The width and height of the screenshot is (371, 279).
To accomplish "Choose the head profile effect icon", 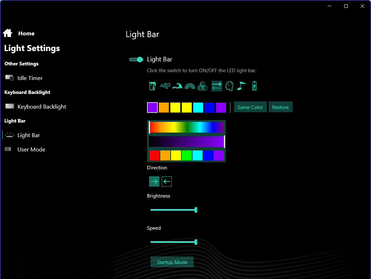I will pyautogui.click(x=229, y=86).
